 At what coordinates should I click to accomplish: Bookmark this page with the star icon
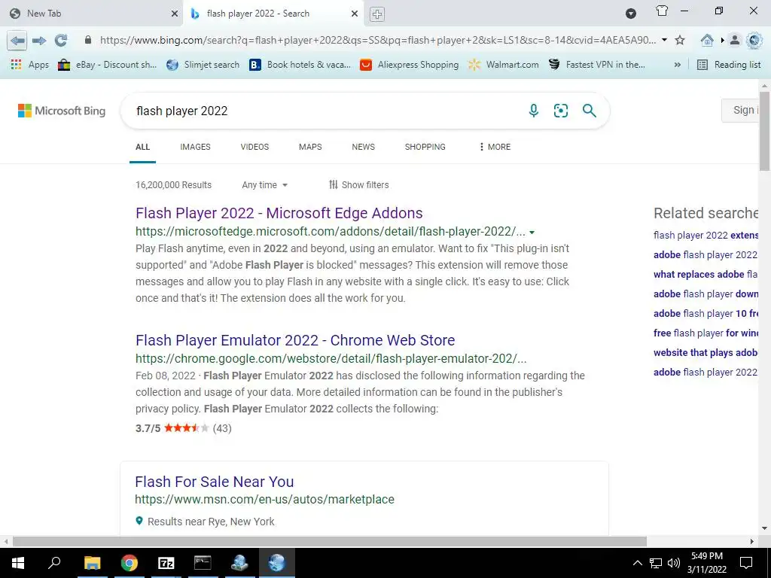(680, 41)
